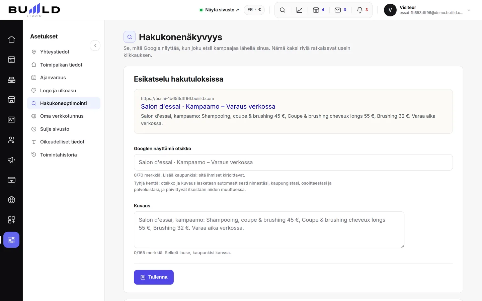Collapse the Asetukset sidebar panel
Viewport: 482px width, 301px height.
click(x=95, y=45)
